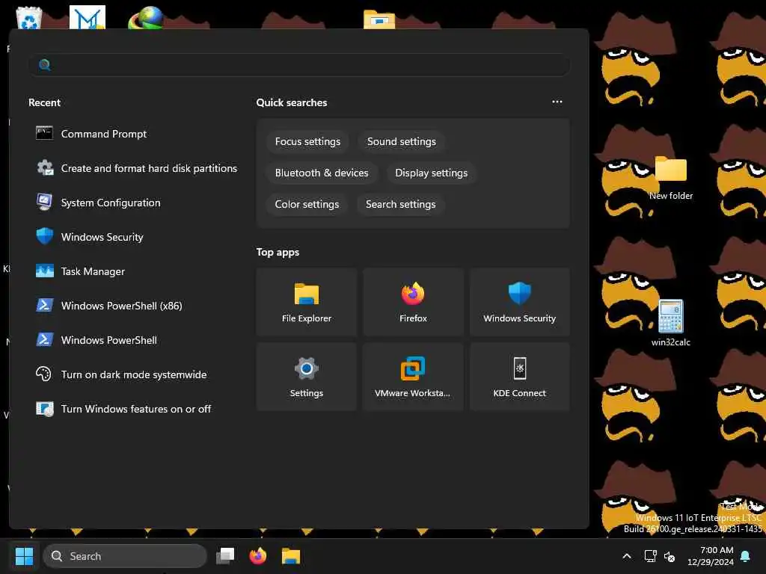Open Quick searches more options menu
This screenshot has height=574, width=766.
pyautogui.click(x=557, y=102)
